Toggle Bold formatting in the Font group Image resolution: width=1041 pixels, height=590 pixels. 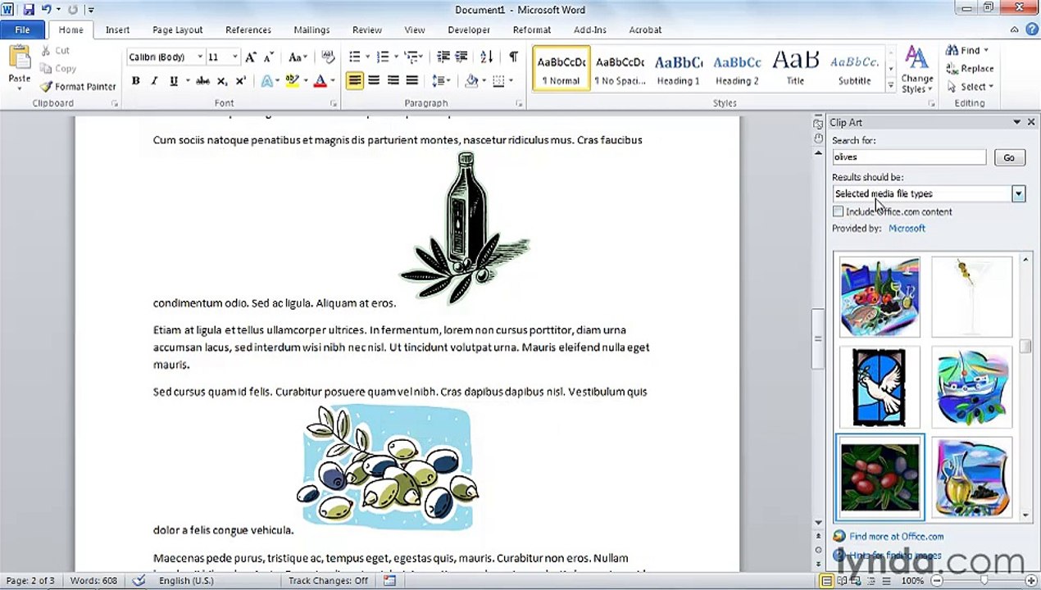tap(135, 81)
